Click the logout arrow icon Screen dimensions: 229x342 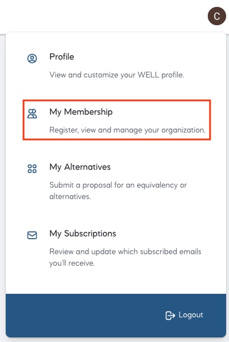pos(170,316)
